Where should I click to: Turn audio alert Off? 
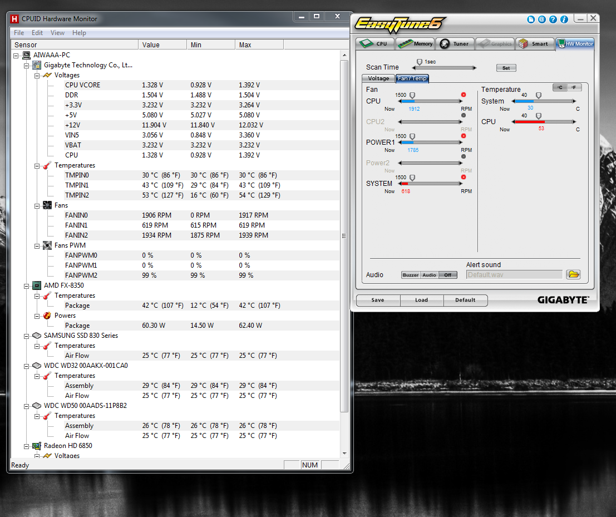click(x=448, y=275)
